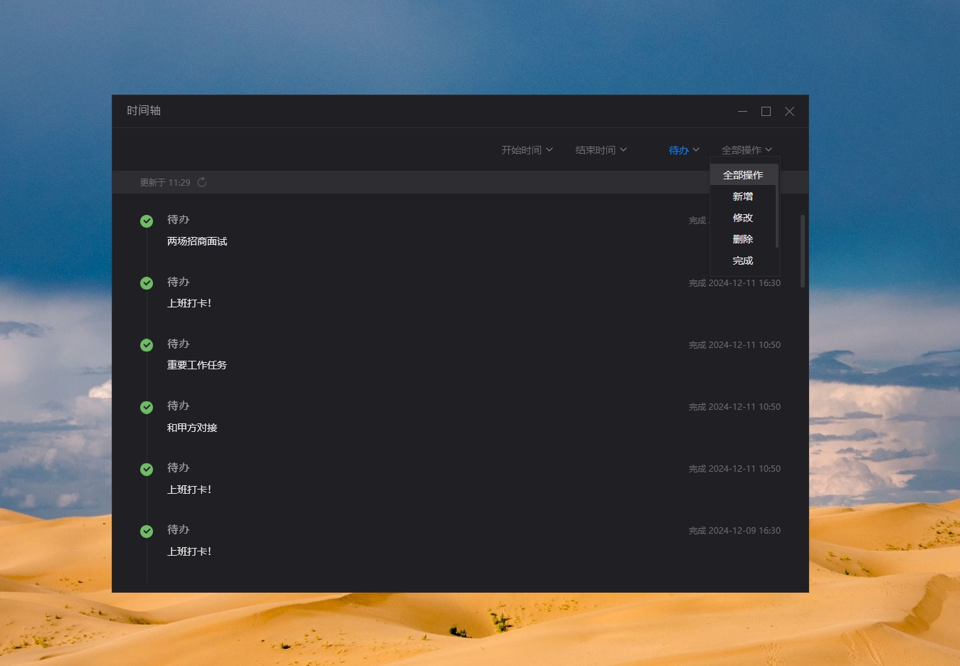Close the 时间轴 window
The width and height of the screenshot is (960, 666).
point(789,111)
